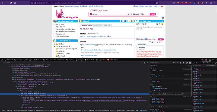Switch to Console tab in DevTools

18,60
